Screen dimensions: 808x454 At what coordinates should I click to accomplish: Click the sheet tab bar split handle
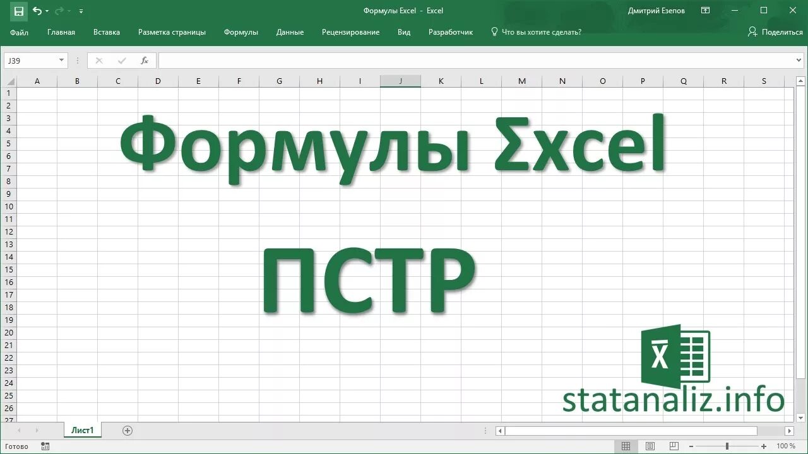coord(485,431)
